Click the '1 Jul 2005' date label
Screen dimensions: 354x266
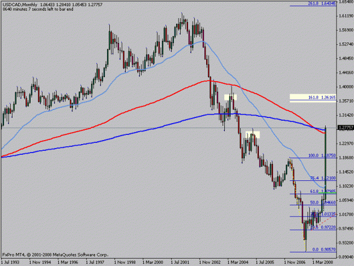pyautogui.click(x=265, y=263)
